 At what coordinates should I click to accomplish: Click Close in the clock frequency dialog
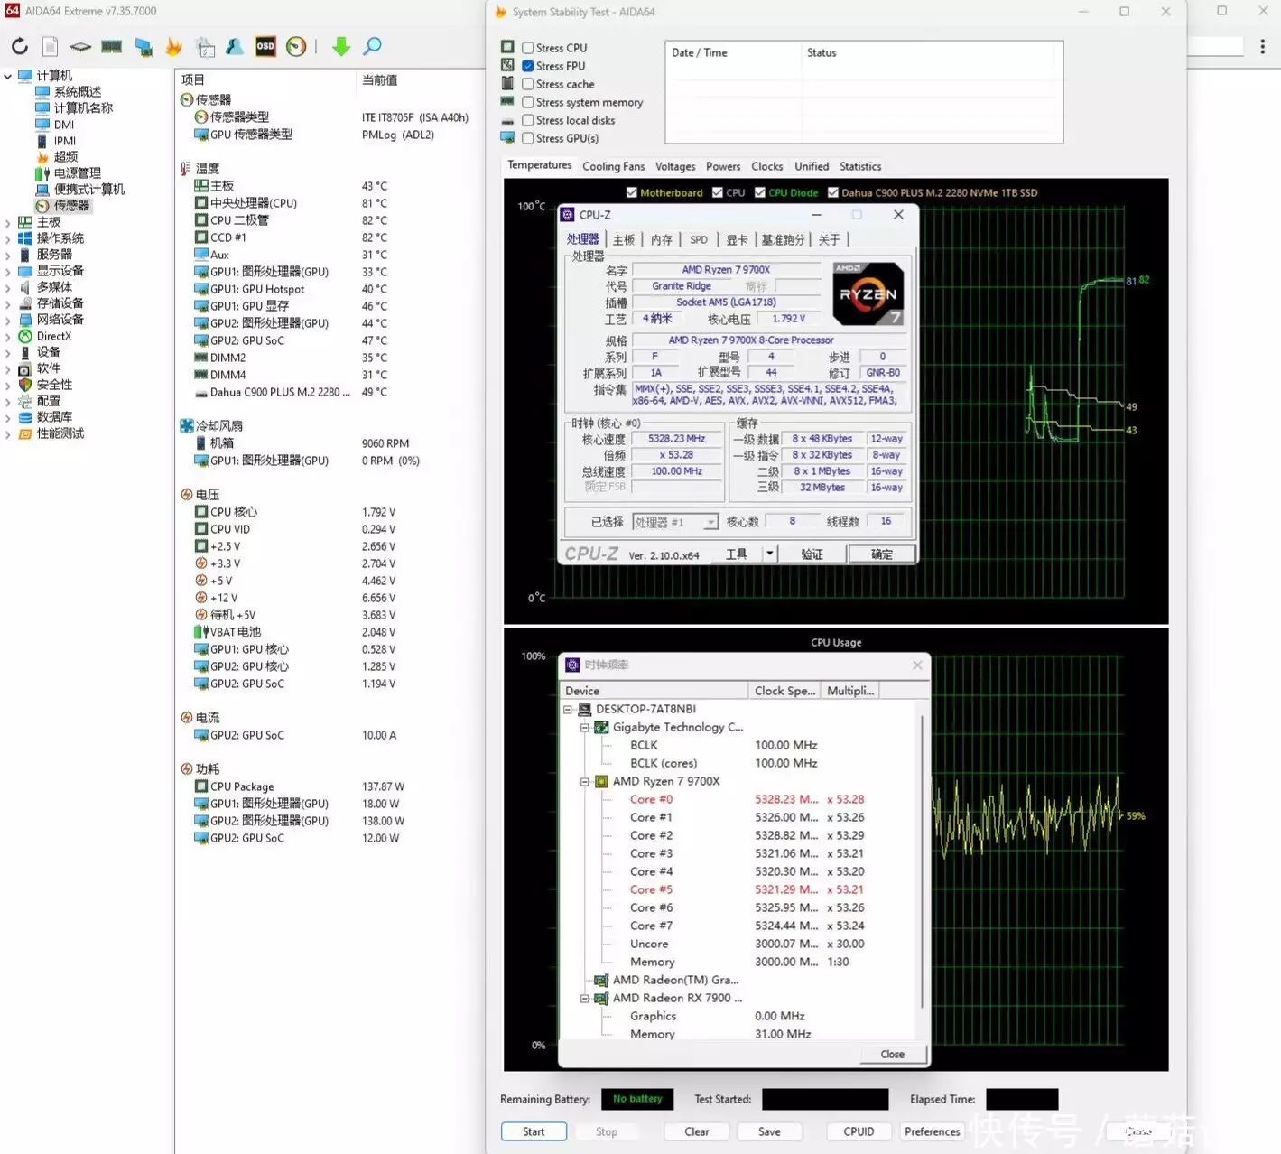pos(892,1054)
